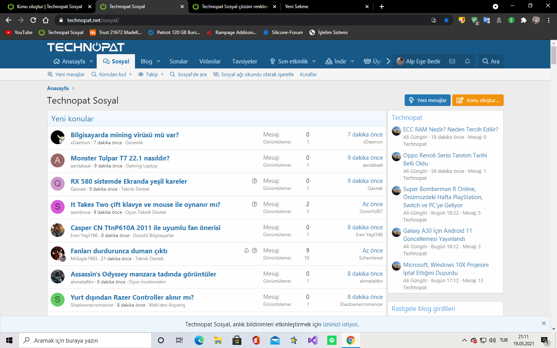Open Chrome tab search dropdown arrow
557x348 pixels.
[495, 7]
